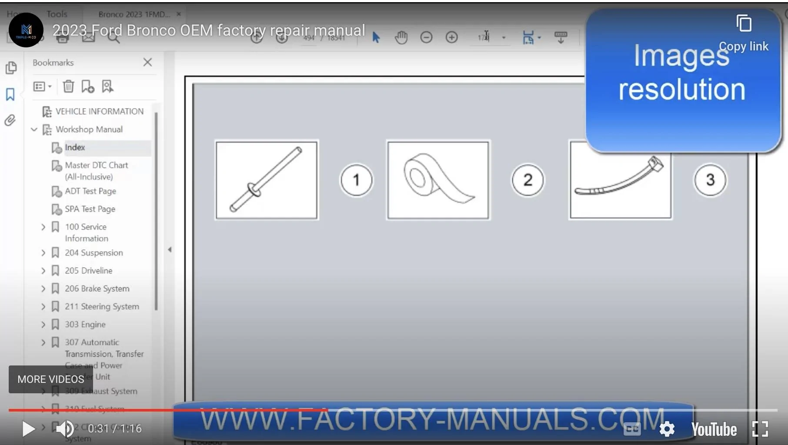The width and height of the screenshot is (788, 445).
Task: Open 206 Brake System bookmark text
Action: pyautogui.click(x=97, y=289)
